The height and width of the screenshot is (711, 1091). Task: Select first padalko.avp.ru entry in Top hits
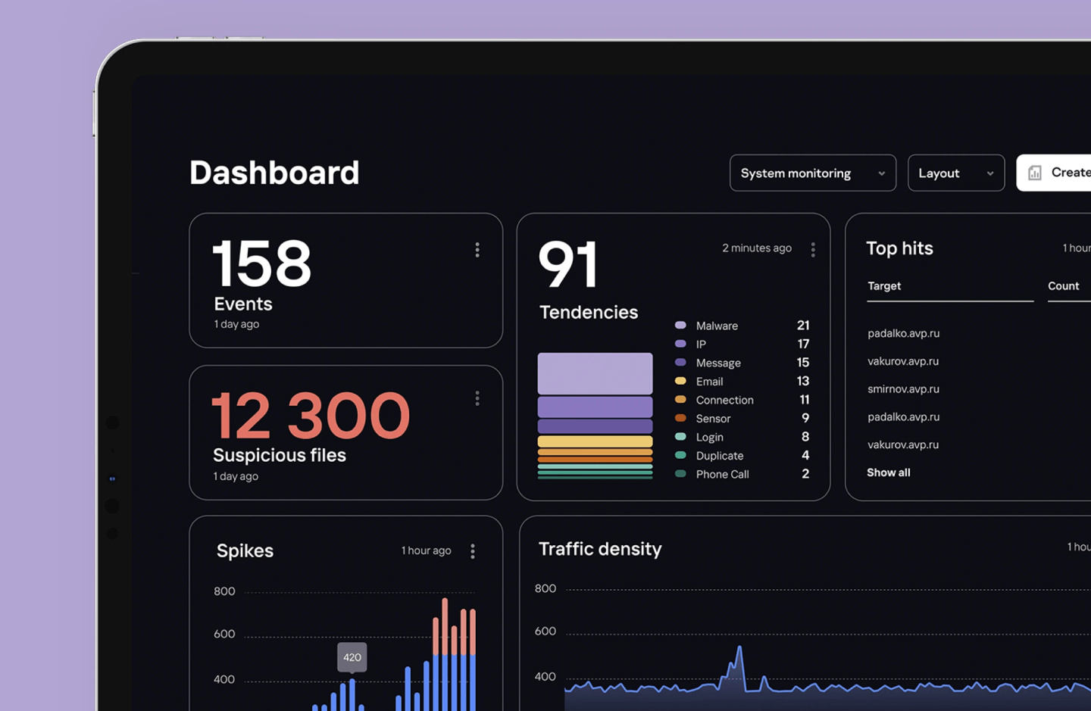click(903, 333)
